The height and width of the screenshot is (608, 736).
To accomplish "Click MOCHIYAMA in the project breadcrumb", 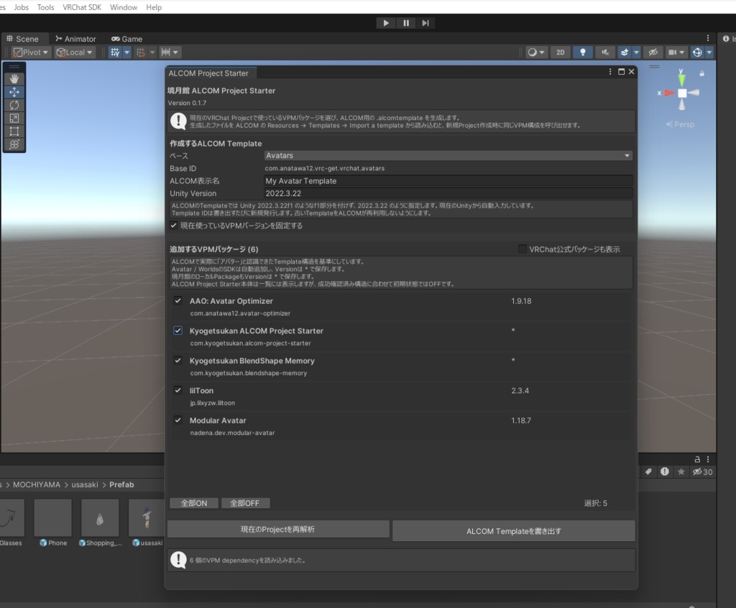I will coord(37,484).
